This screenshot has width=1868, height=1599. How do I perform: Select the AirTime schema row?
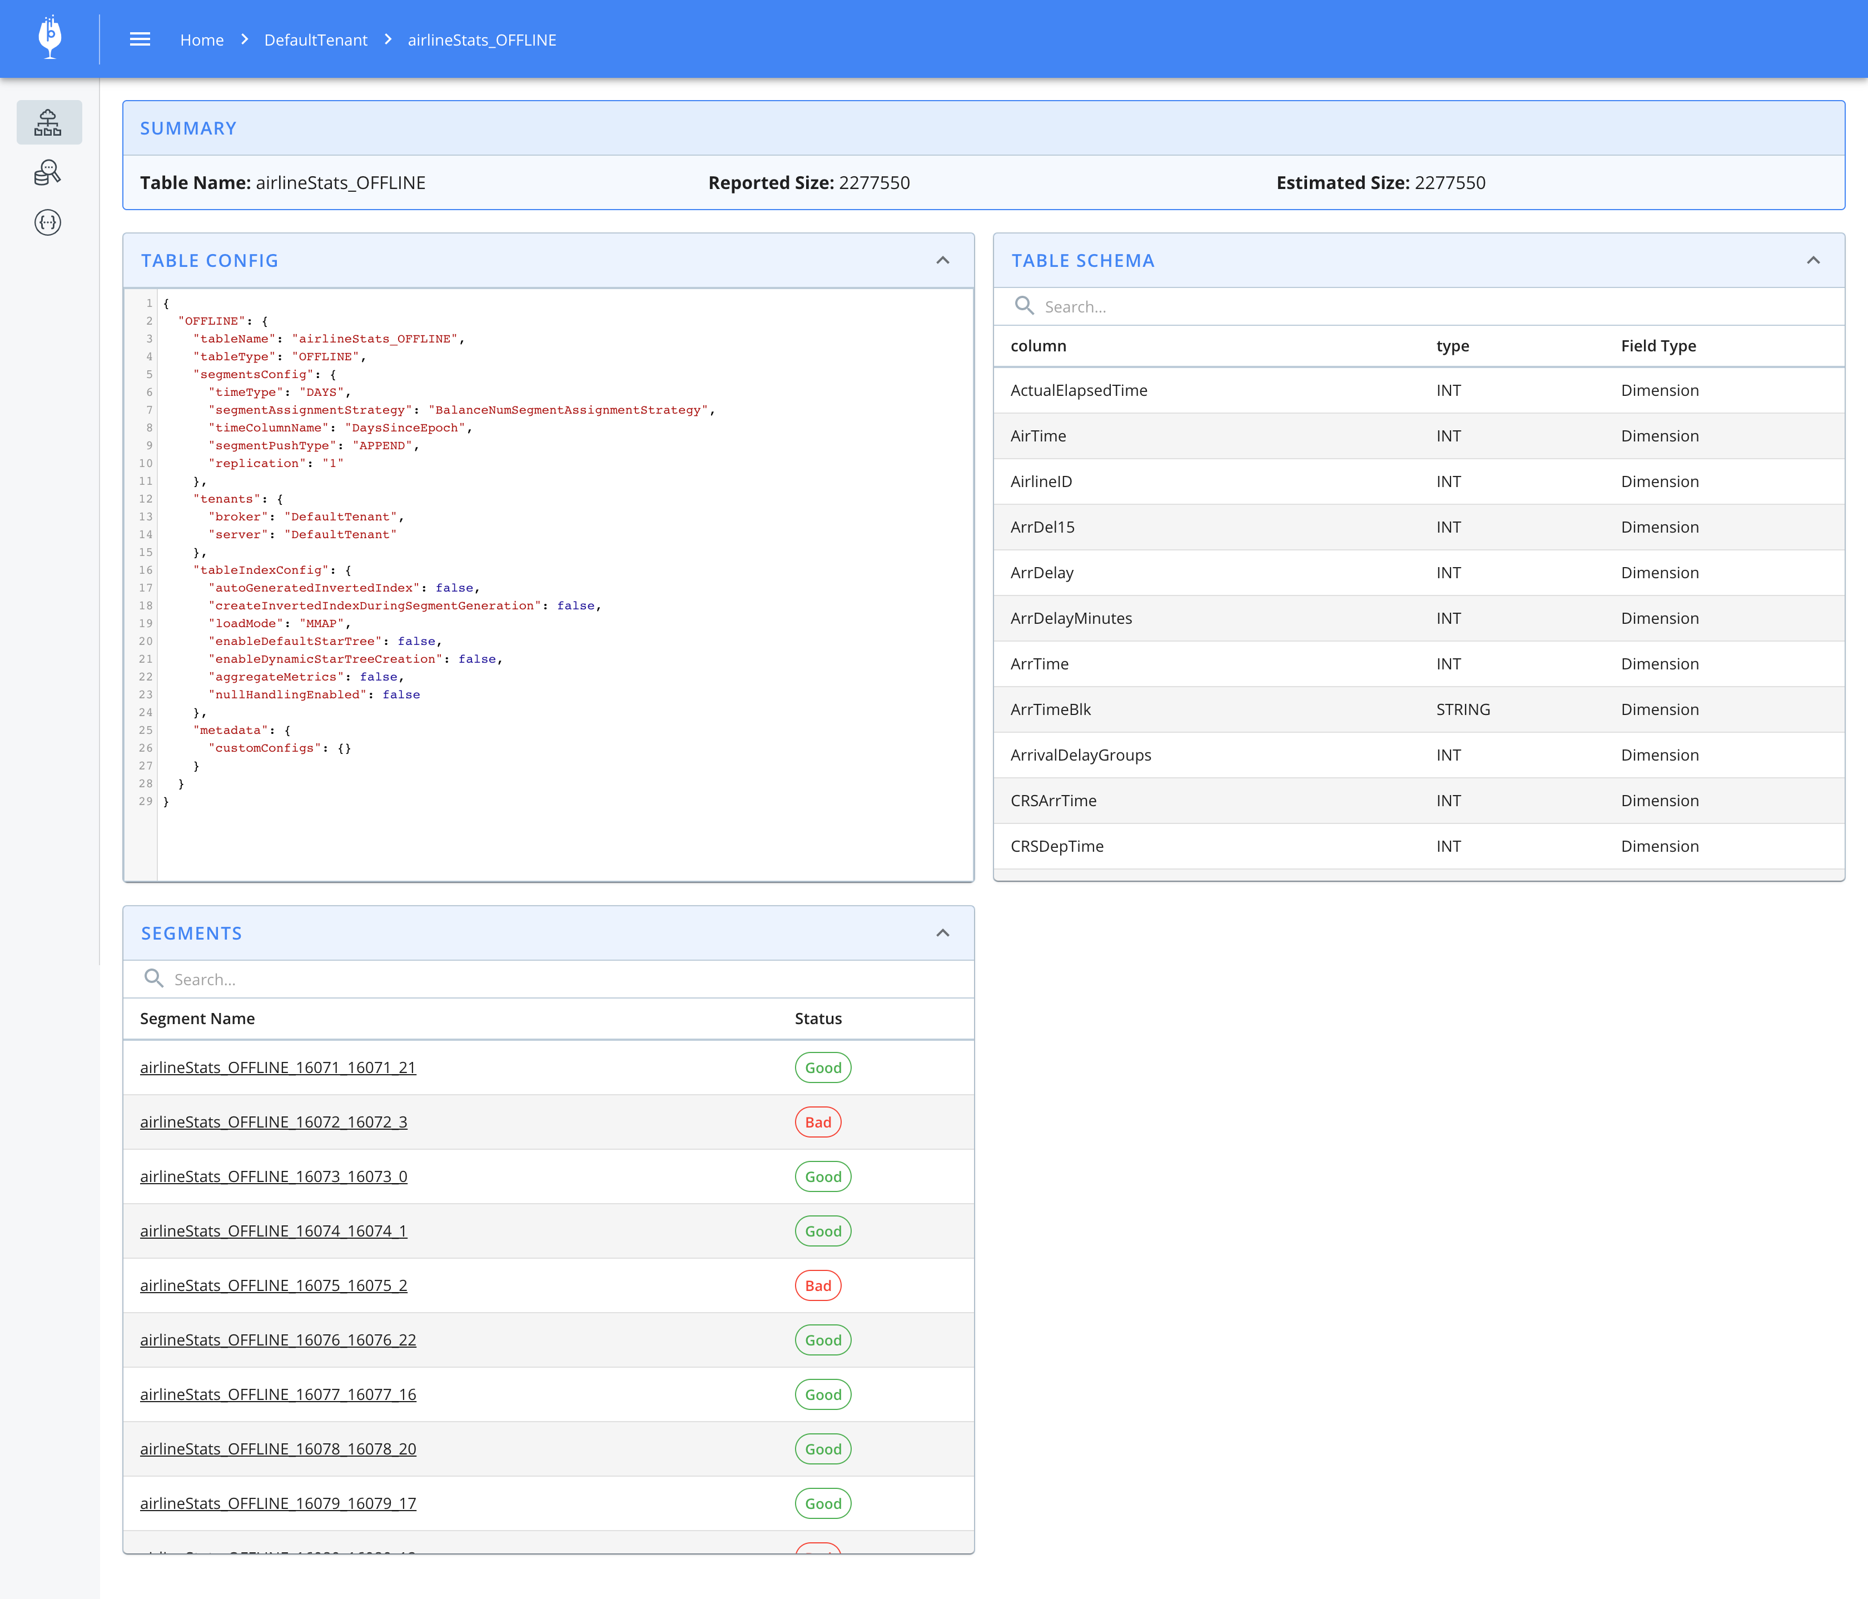pyautogui.click(x=1418, y=436)
